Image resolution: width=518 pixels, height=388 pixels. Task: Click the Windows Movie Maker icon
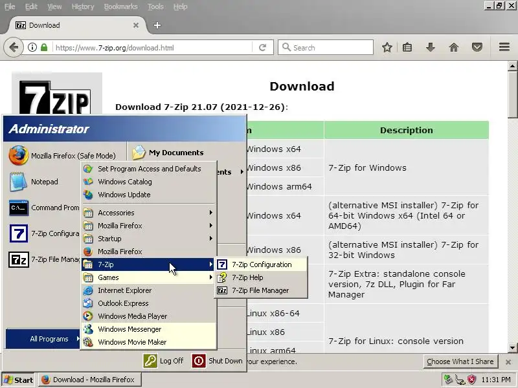coord(88,342)
